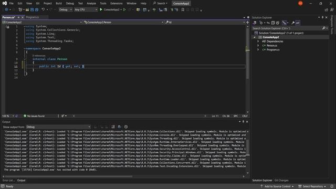Undo the last edit
The image size is (336, 189).
43,9
